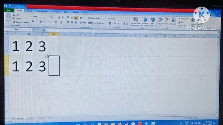Select column D header

54,34
